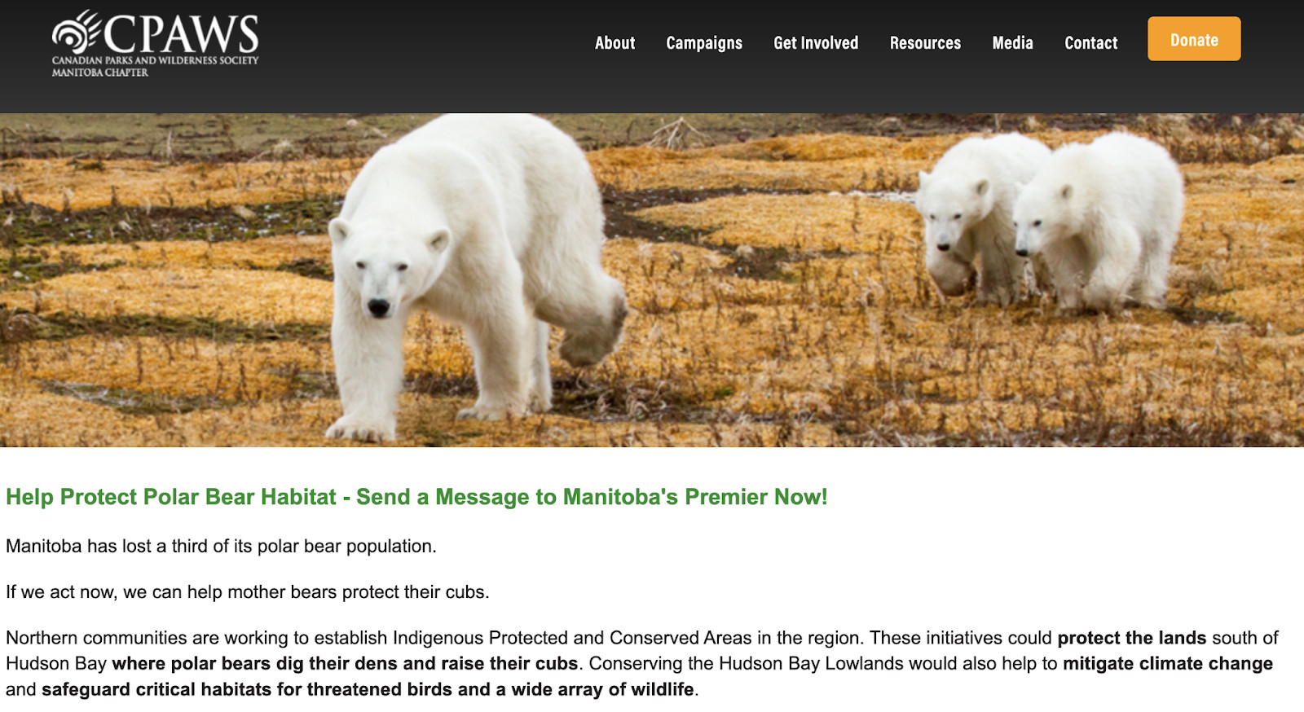This screenshot has width=1304, height=712.
Task: Go to the Get Involved page
Action: [x=816, y=43]
